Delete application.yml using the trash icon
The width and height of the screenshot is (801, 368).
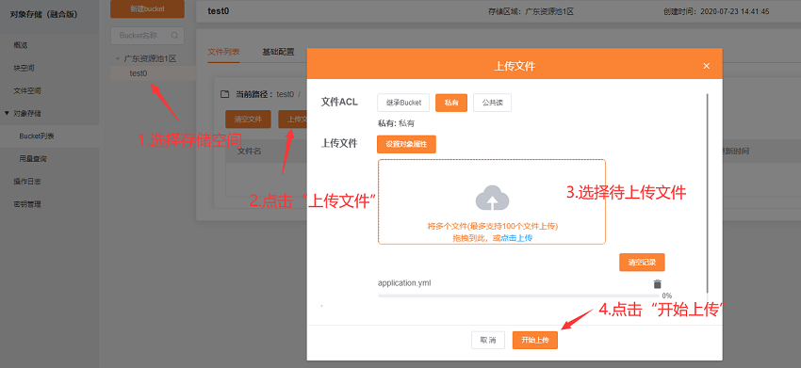click(x=658, y=284)
